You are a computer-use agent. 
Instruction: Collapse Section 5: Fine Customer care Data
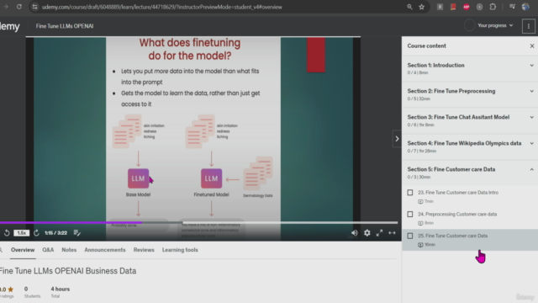point(470,173)
